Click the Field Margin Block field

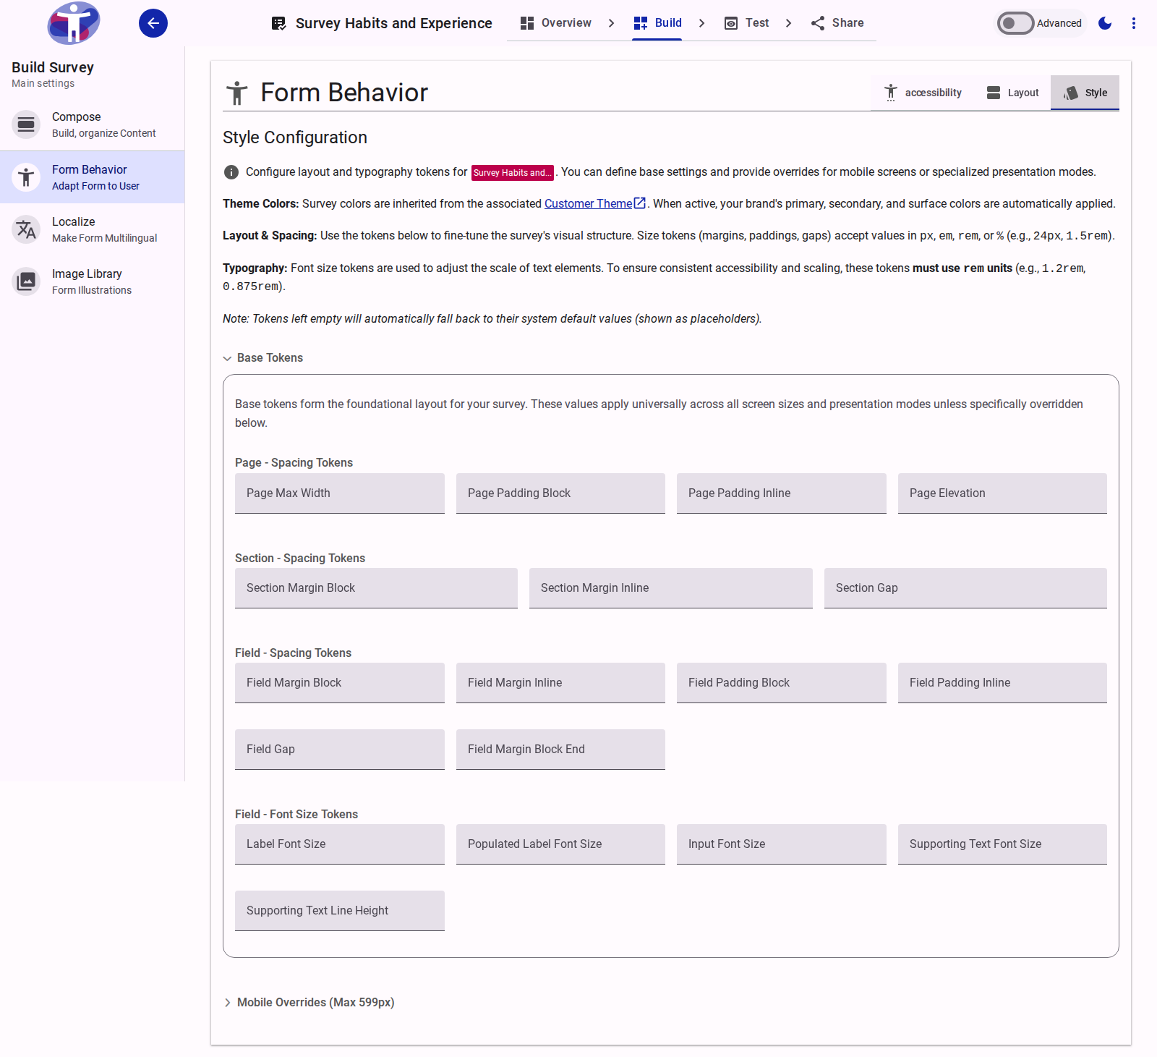340,683
